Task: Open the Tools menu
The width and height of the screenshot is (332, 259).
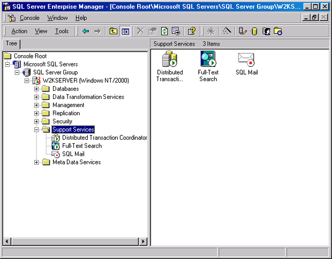Action: pyautogui.click(x=62, y=32)
